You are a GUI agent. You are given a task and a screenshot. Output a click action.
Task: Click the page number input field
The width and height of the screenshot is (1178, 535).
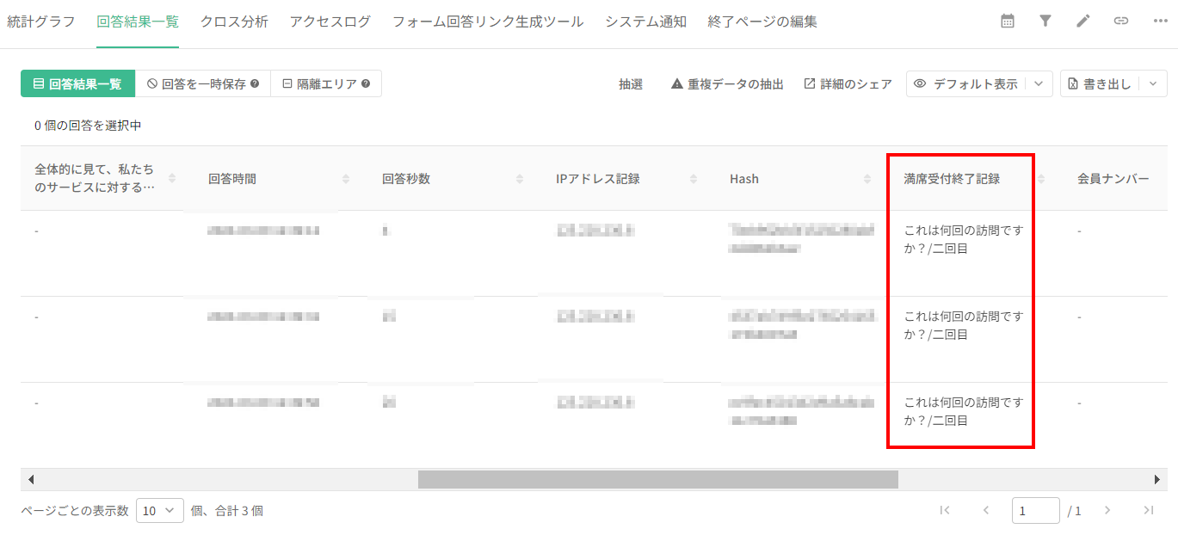[x=1036, y=510]
